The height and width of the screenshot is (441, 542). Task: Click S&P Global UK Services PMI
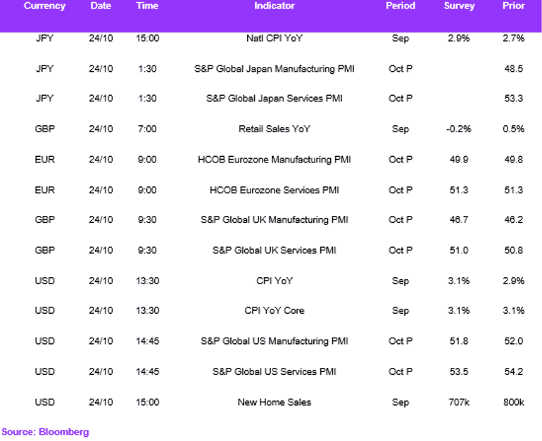click(x=275, y=250)
